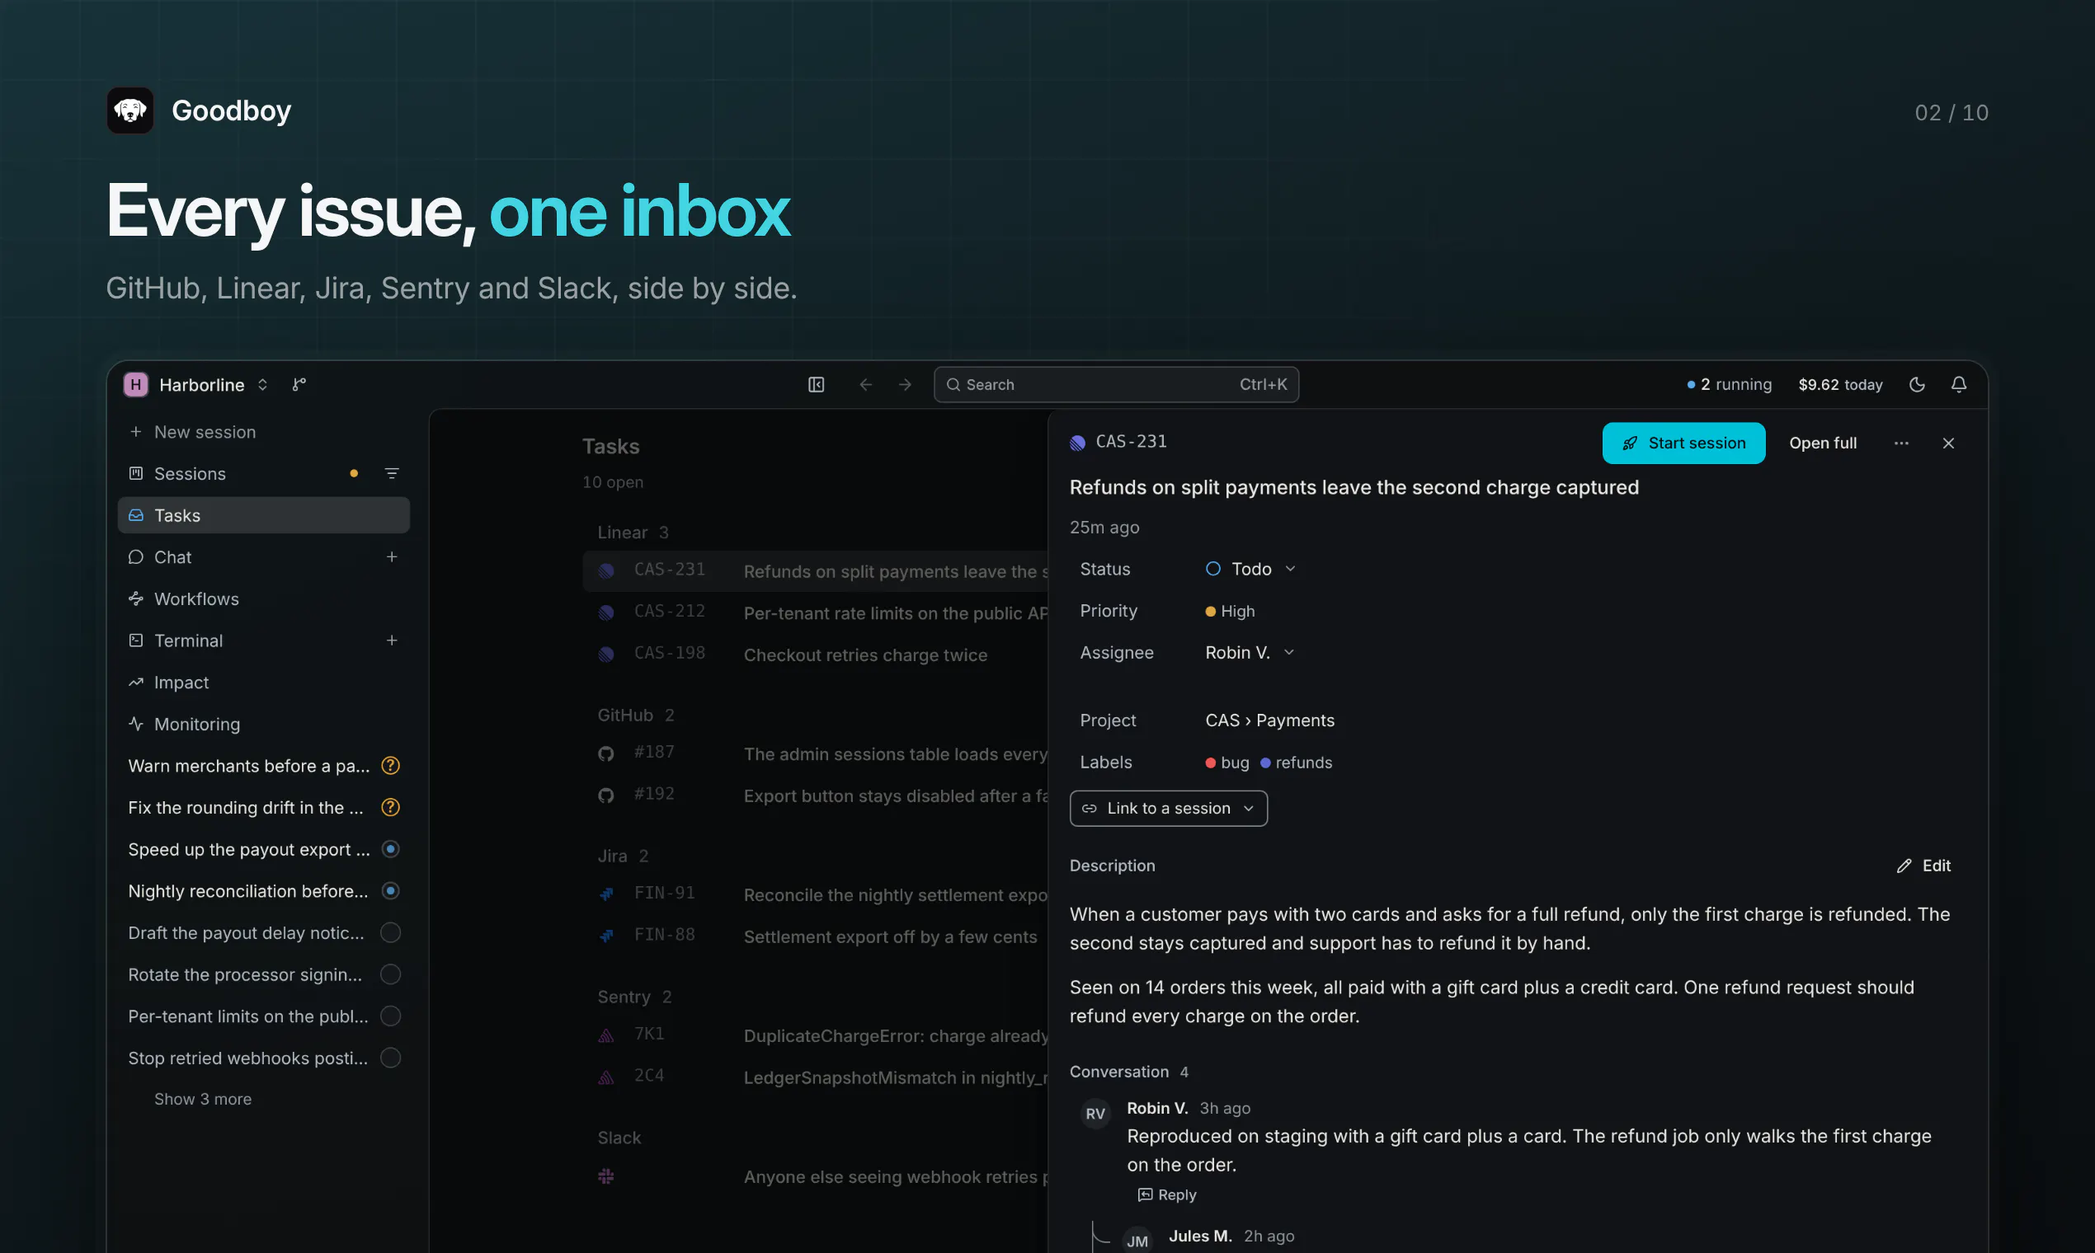Start a New session
The height and width of the screenshot is (1253, 2095).
tap(264, 431)
